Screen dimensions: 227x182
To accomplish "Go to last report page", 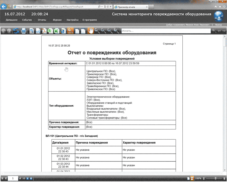I will (x=31, y=178).
